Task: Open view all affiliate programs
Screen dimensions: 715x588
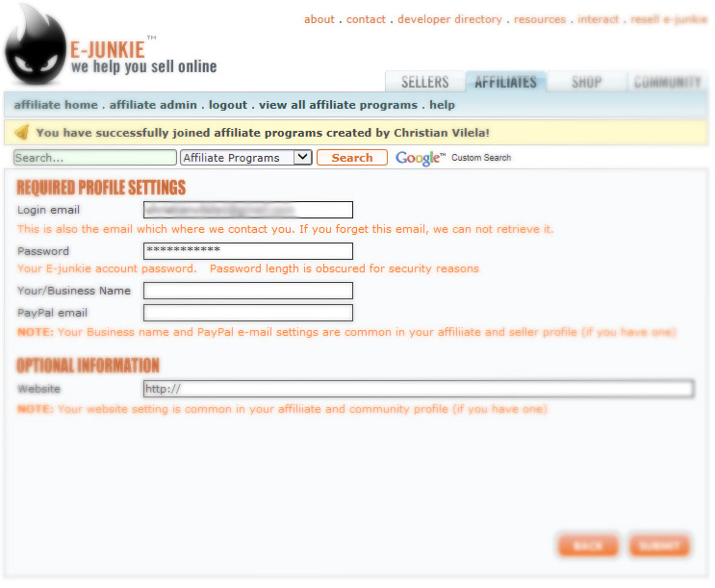Action: [339, 105]
